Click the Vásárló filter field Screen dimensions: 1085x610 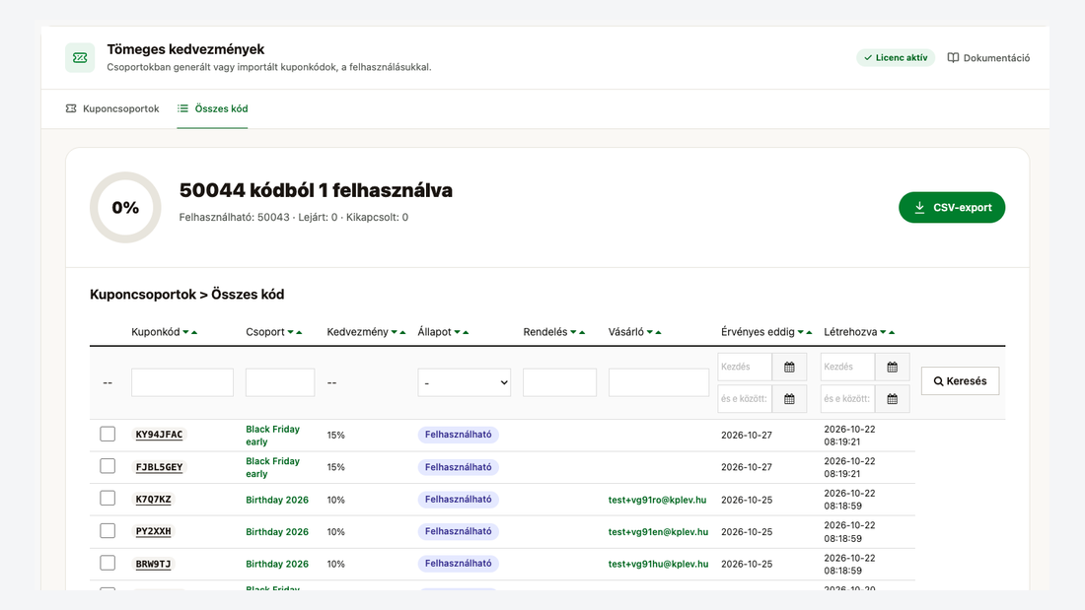[x=659, y=382]
